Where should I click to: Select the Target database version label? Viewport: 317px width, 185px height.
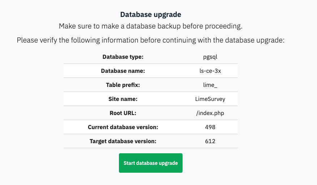click(123, 141)
